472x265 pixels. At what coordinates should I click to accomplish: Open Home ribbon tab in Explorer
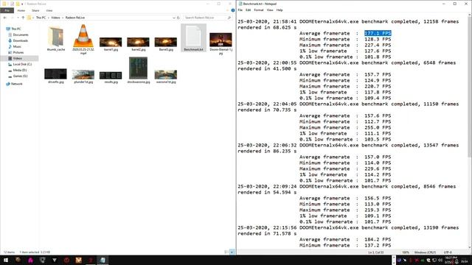click(21, 10)
